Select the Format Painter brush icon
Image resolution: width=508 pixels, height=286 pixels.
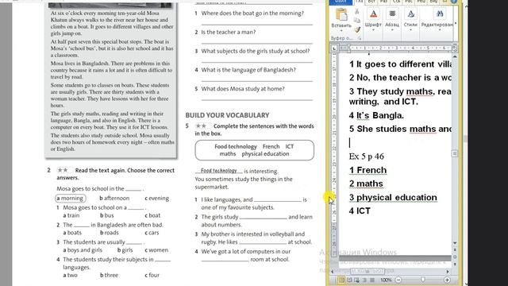click(357, 29)
